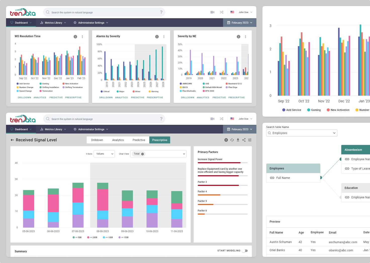Select the Drilldown tab for Received Signal Level
The image size is (370, 263).
click(97, 140)
